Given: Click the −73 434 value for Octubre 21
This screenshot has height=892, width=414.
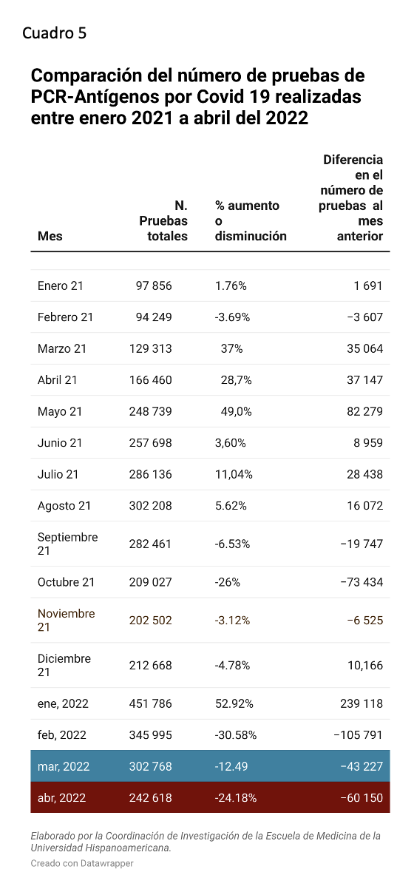Looking at the screenshot, I should pos(362,582).
